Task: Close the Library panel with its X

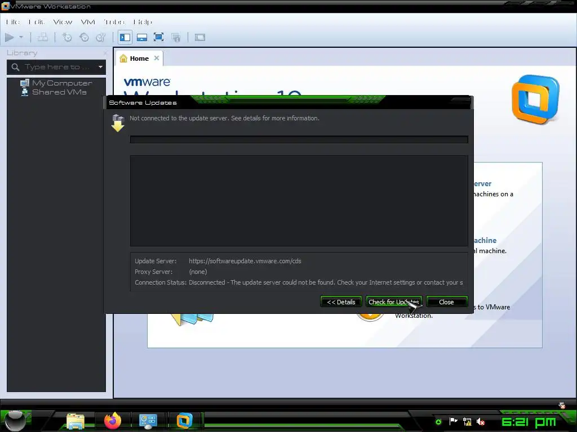Action: (x=105, y=53)
